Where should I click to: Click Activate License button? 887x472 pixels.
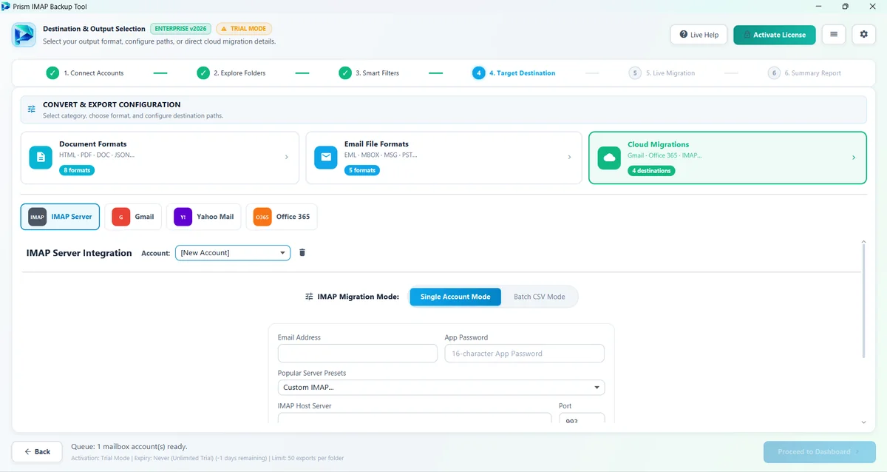775,35
